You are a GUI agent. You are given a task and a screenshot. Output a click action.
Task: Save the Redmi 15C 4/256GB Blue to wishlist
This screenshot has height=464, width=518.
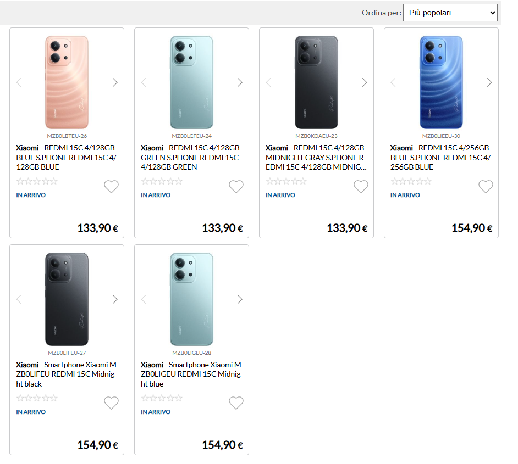[x=486, y=187]
